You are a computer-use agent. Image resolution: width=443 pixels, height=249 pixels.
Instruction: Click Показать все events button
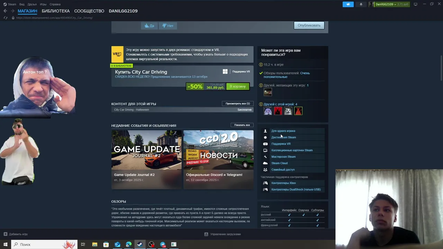pyautogui.click(x=242, y=125)
